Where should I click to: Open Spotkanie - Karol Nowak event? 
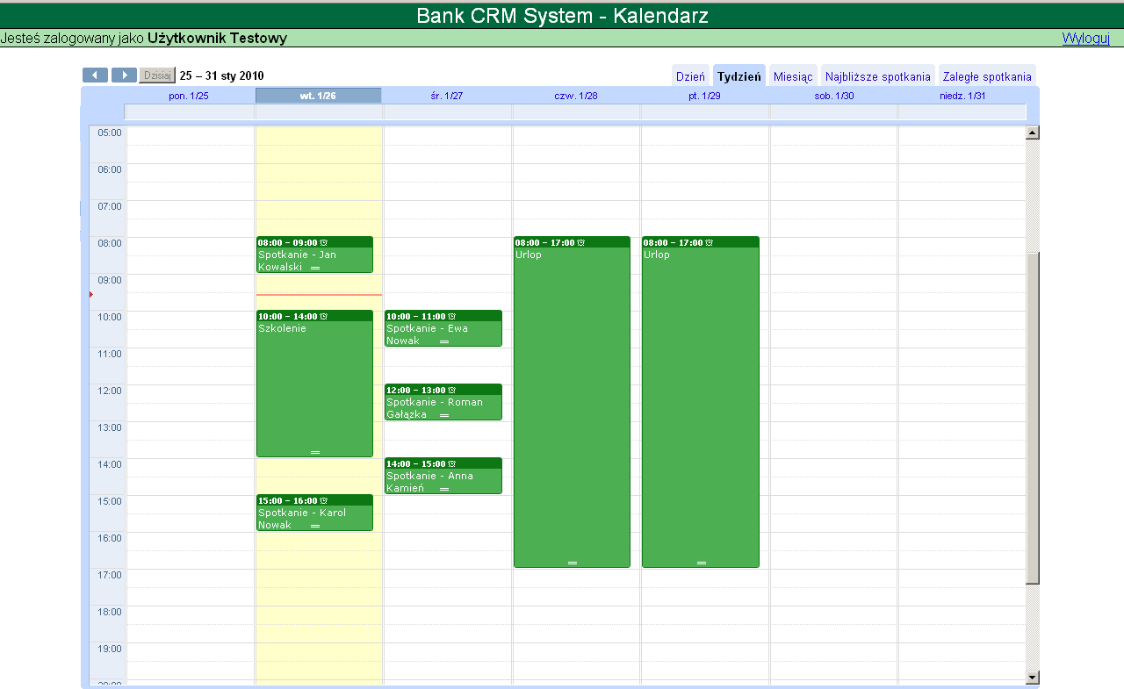[x=314, y=513]
